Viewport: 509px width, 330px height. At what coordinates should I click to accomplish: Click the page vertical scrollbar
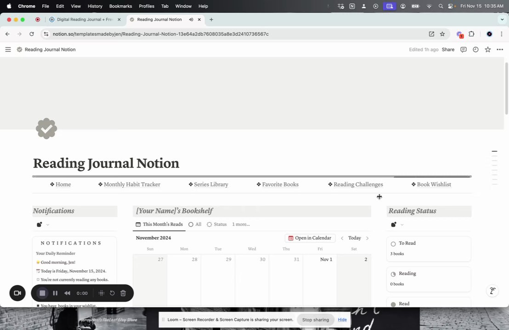coord(506,88)
